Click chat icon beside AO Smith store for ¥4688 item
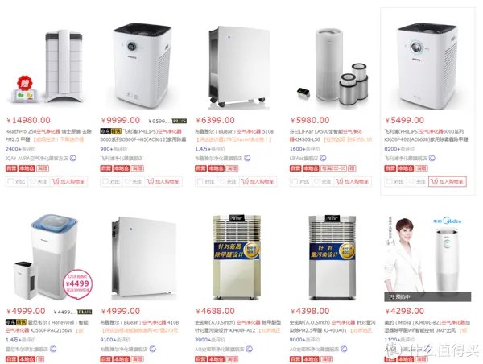483x364 pixels. click(250, 349)
